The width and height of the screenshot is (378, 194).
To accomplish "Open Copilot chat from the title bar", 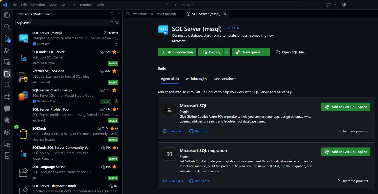I will click(x=329, y=5).
